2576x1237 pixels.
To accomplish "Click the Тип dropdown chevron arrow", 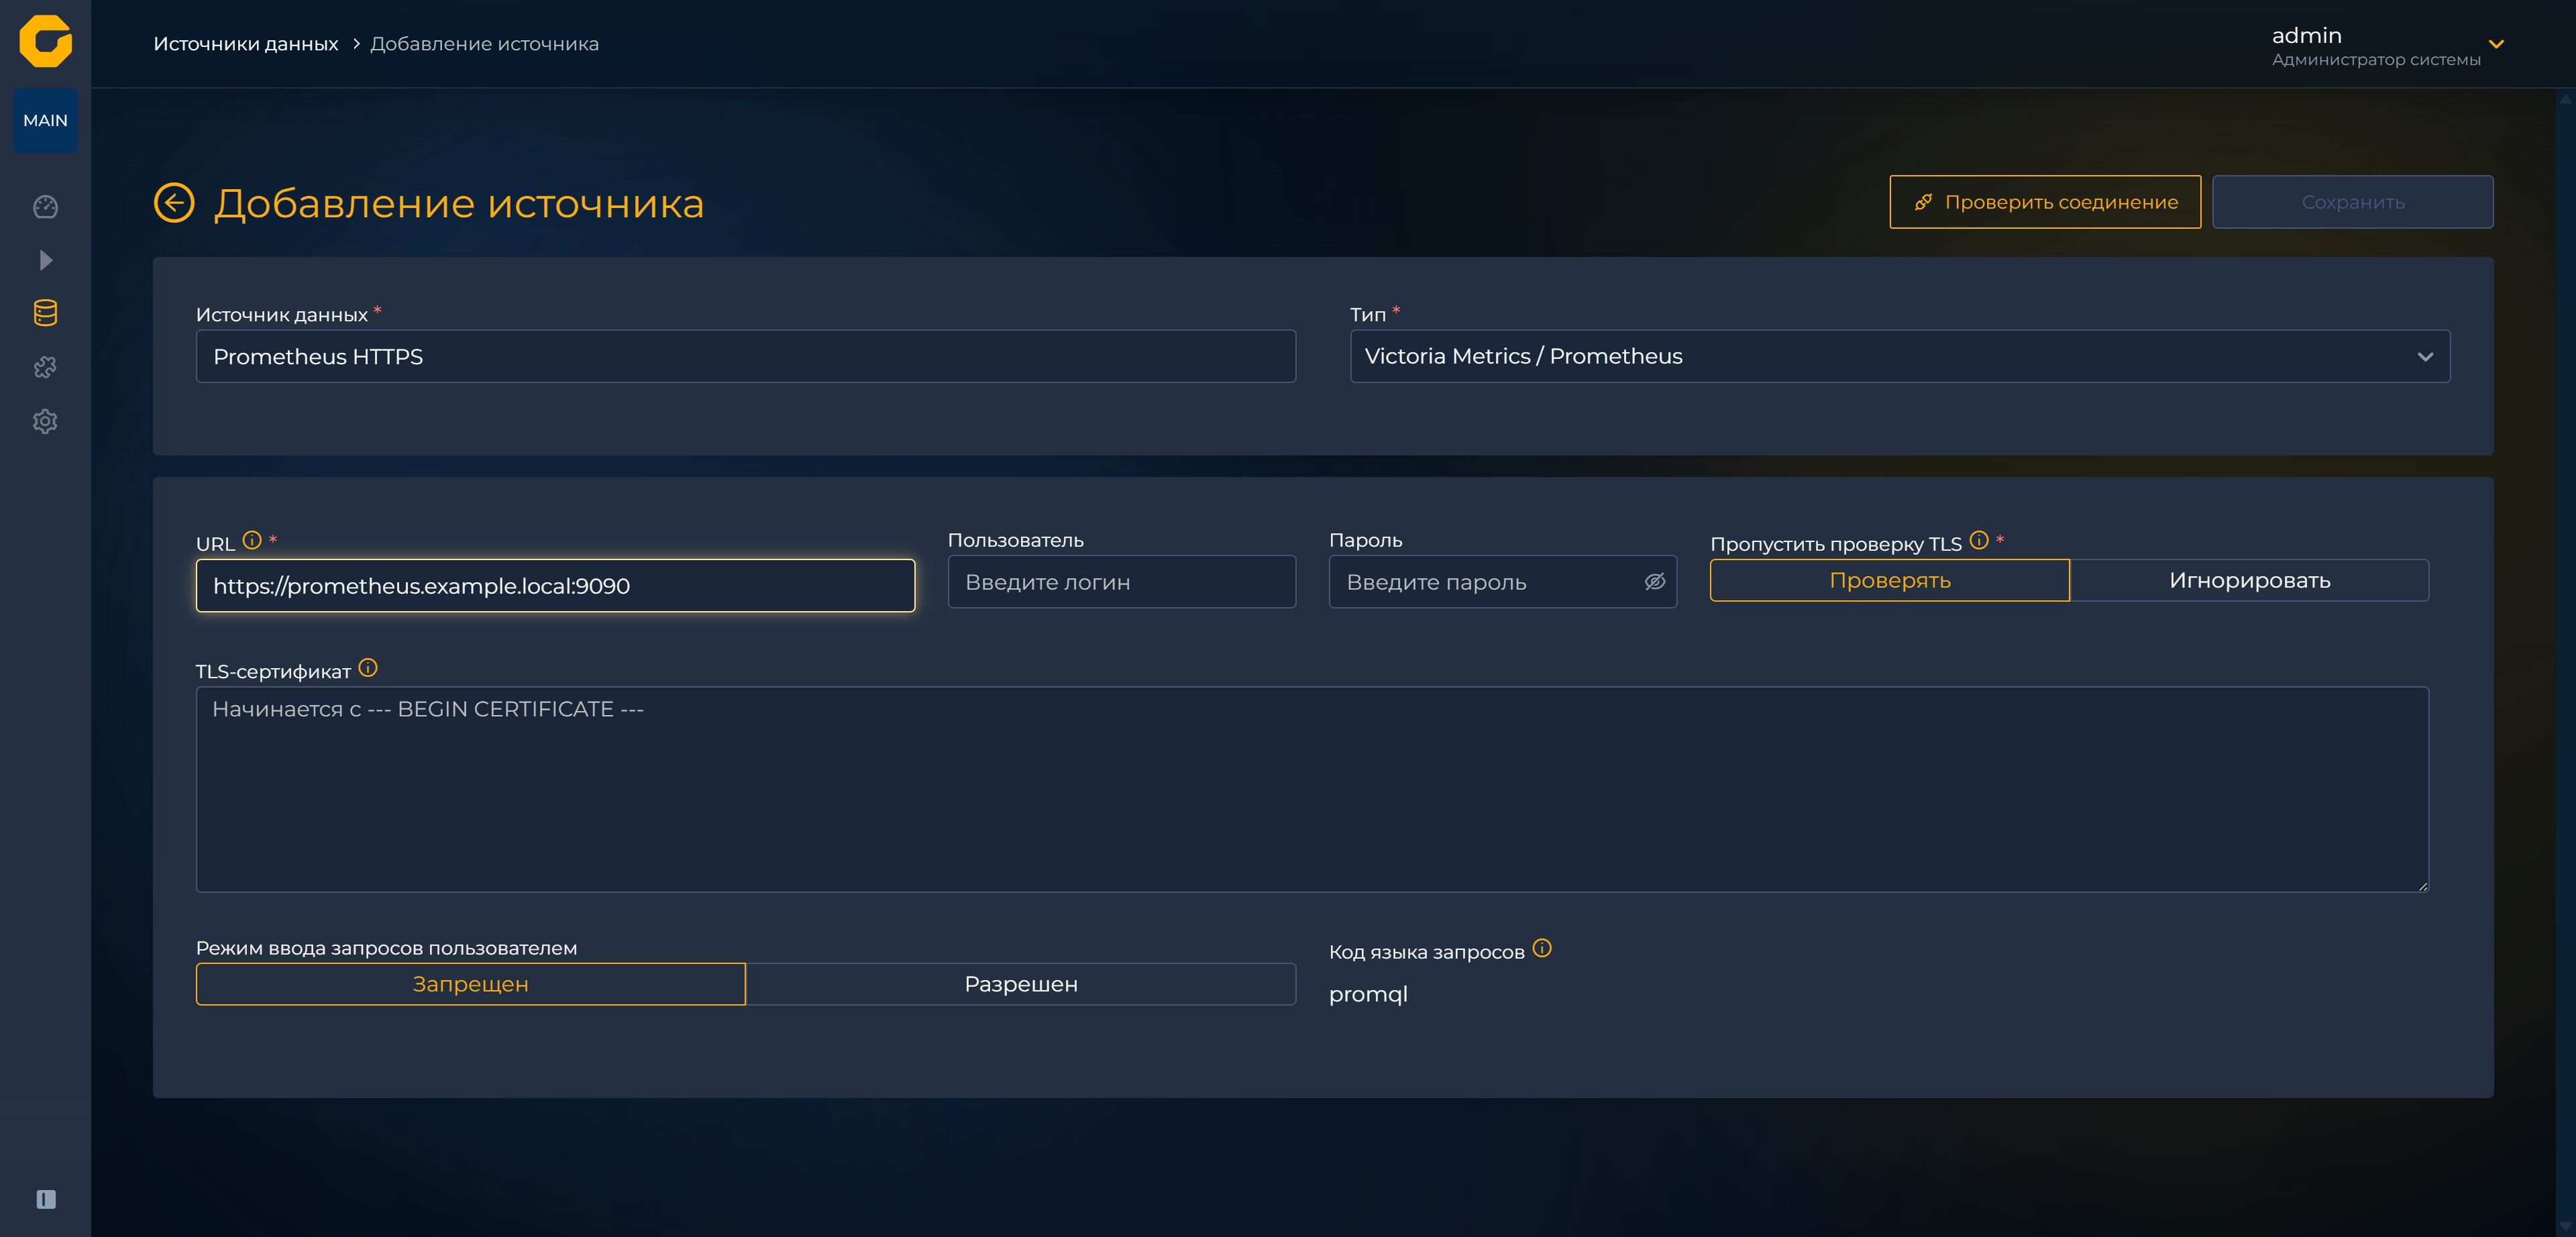I will coord(2425,357).
